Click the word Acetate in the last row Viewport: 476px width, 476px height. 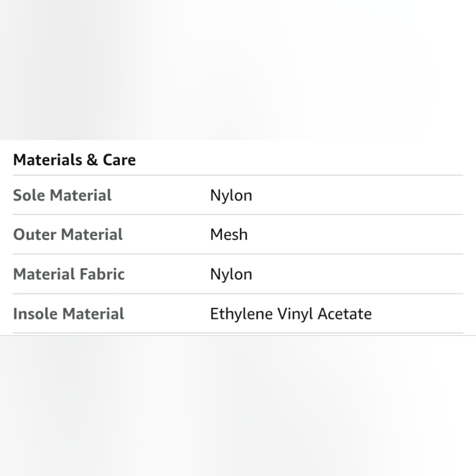click(345, 314)
